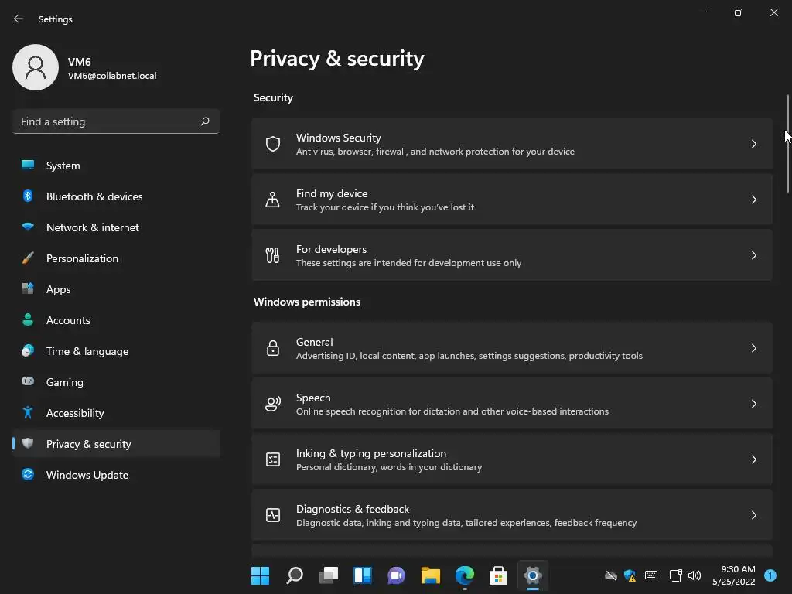Expand Diagnostics & feedback with its chevron
792x594 pixels.
point(753,514)
